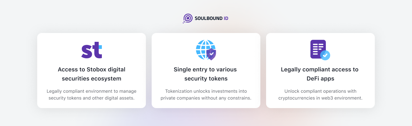Image resolution: width=412 pixels, height=126 pixels.
Task: Click the blue 't' of Stobox logo
Action: click(x=98, y=50)
